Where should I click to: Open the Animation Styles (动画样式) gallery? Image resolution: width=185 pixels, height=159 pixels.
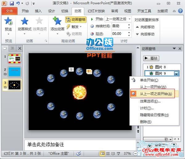24,24
